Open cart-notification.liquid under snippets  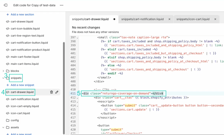tap(24, 99)
